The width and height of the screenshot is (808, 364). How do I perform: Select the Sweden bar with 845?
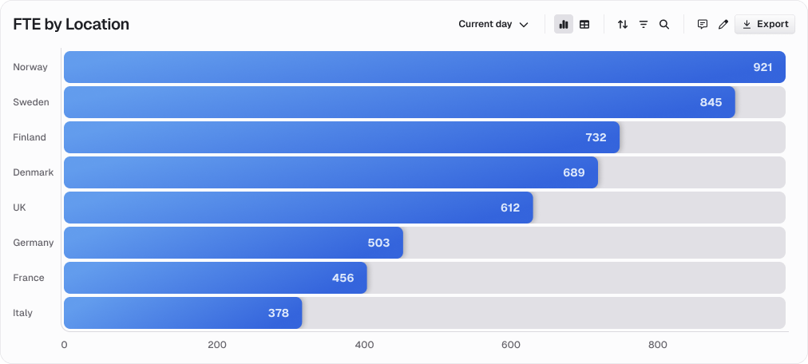[399, 102]
